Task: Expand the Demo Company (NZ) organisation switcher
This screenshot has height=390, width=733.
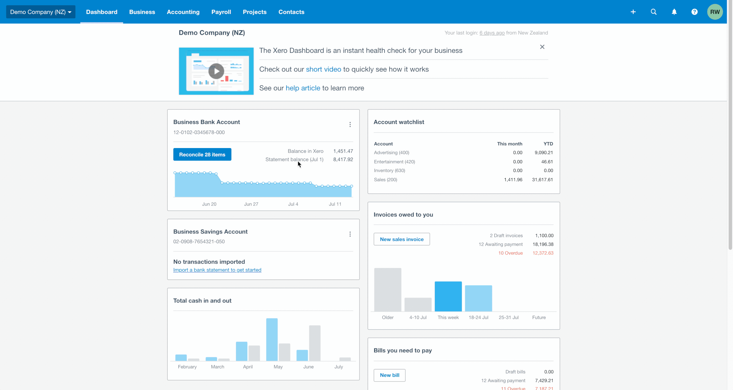Action: coord(41,12)
